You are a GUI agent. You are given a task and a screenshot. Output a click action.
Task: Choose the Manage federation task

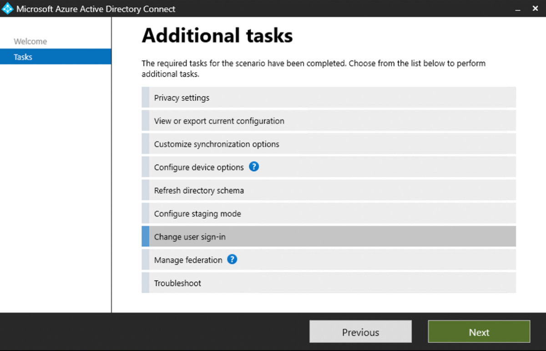point(329,260)
